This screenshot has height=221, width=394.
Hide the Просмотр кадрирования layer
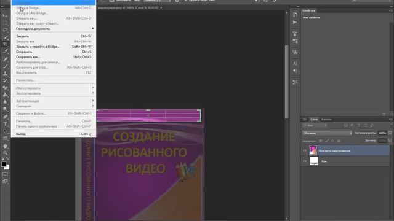[305, 150]
